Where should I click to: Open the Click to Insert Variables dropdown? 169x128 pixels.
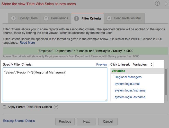(142, 65)
